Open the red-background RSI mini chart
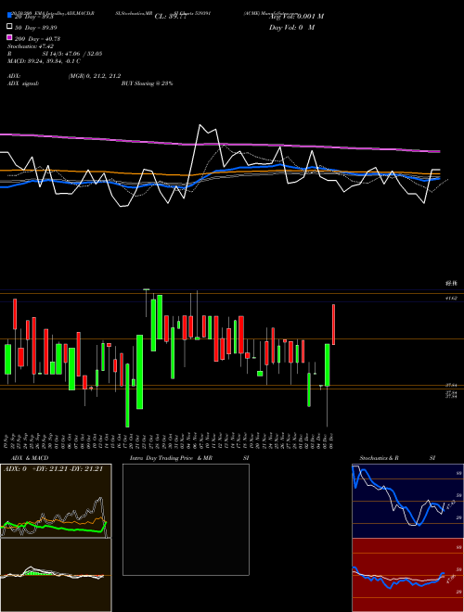This screenshot has height=612, width=464. coord(407,575)
